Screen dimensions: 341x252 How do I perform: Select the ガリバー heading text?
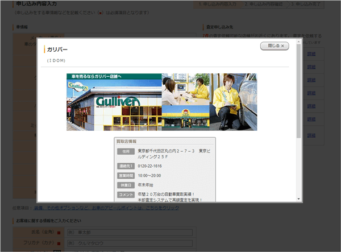[x=57, y=49]
